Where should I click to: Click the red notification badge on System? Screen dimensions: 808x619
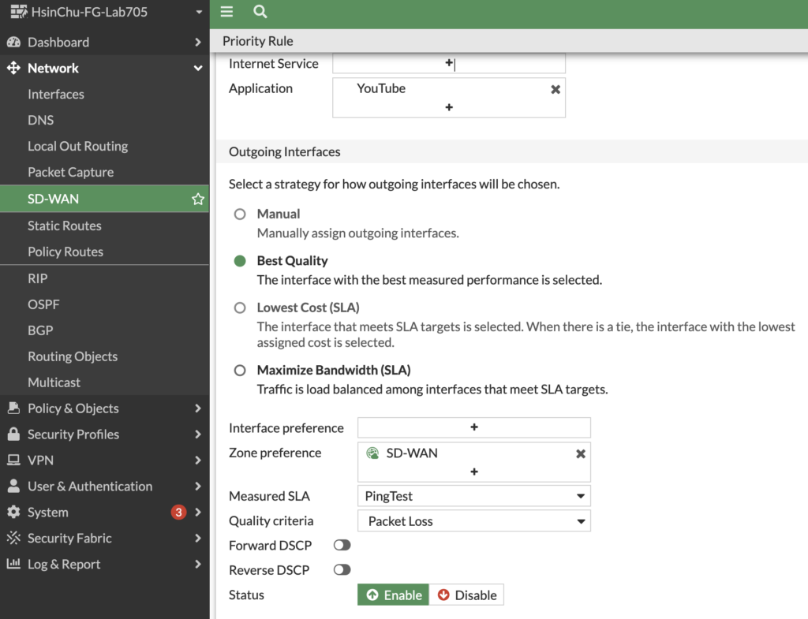point(178,513)
